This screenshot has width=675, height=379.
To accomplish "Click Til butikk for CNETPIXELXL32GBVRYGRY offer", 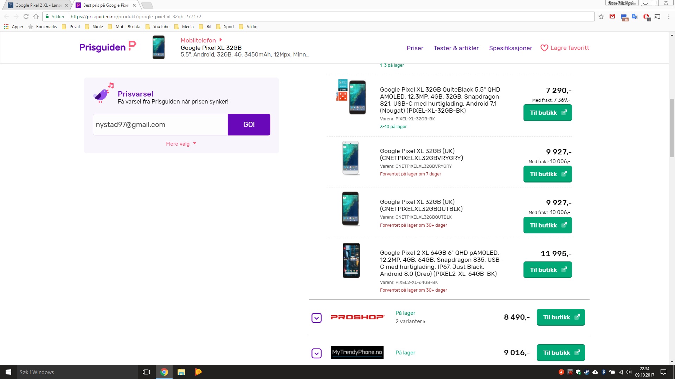I will (547, 174).
